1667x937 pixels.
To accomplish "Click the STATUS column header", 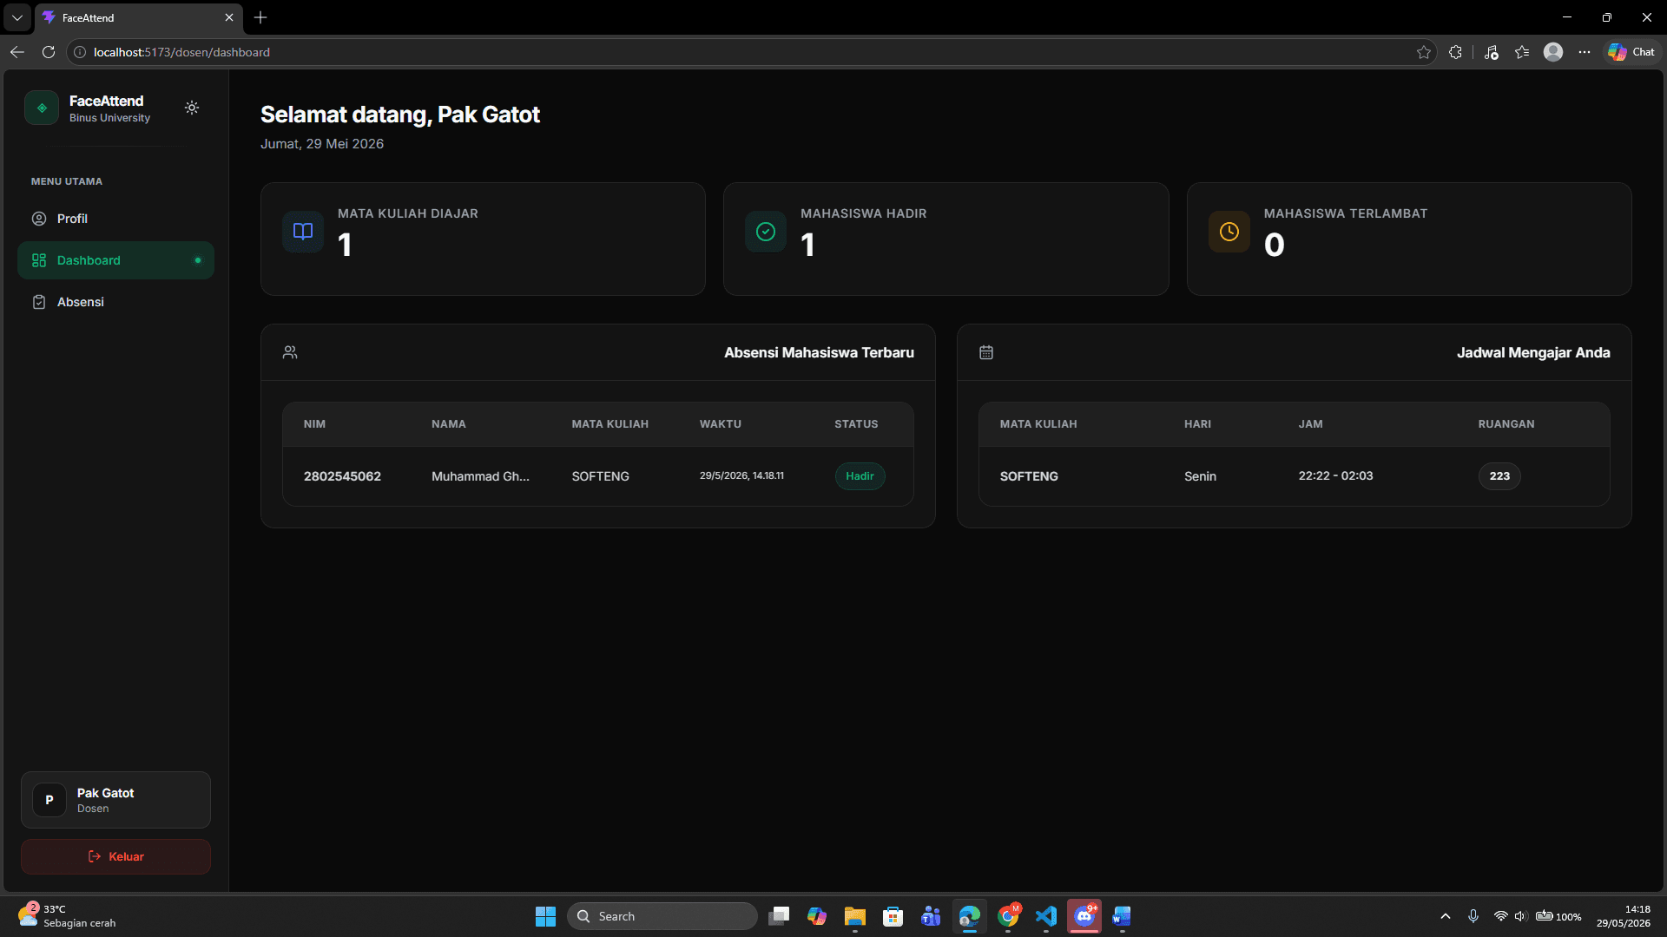I will (x=856, y=424).
